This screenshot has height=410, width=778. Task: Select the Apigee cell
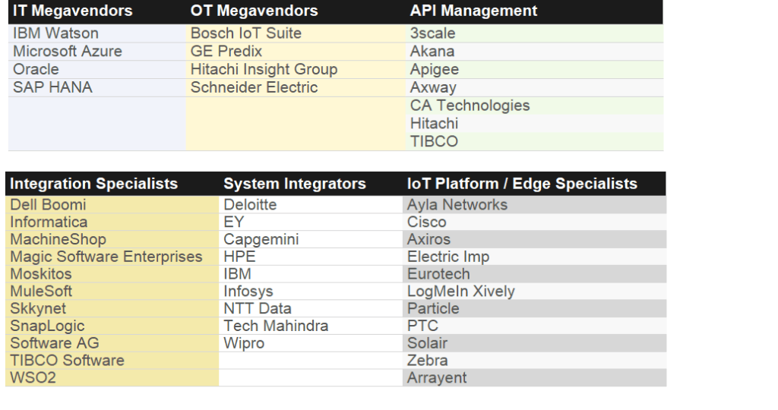tap(435, 70)
